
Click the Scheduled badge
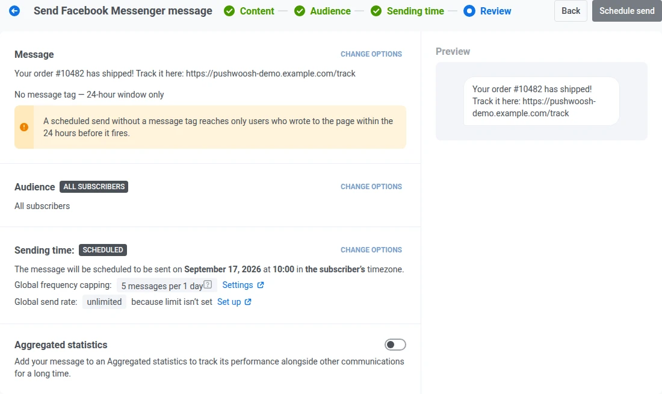pos(102,250)
